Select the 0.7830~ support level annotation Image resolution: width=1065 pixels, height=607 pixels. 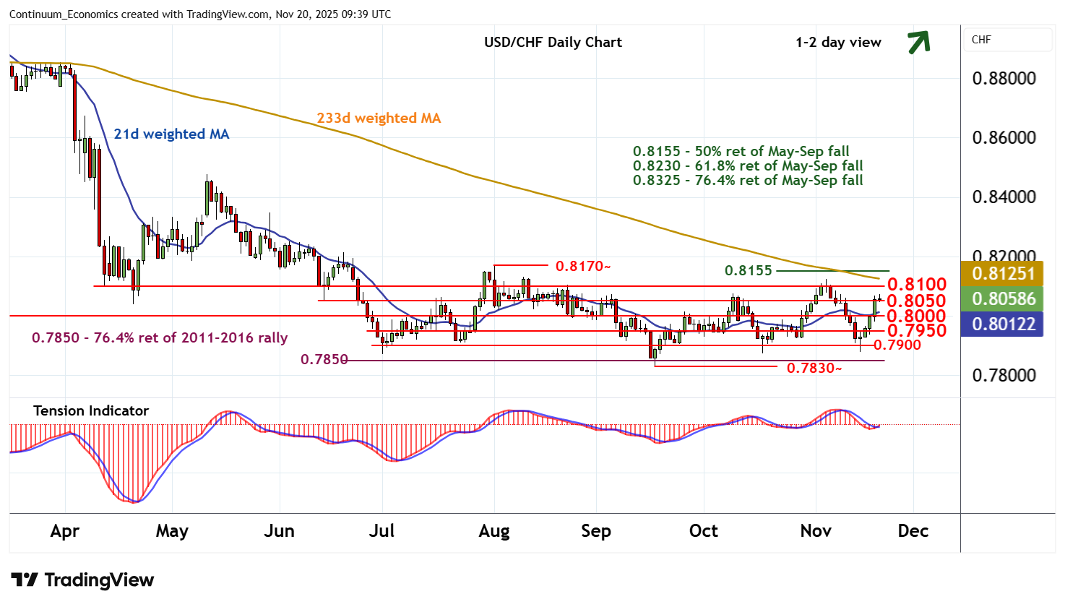(814, 369)
